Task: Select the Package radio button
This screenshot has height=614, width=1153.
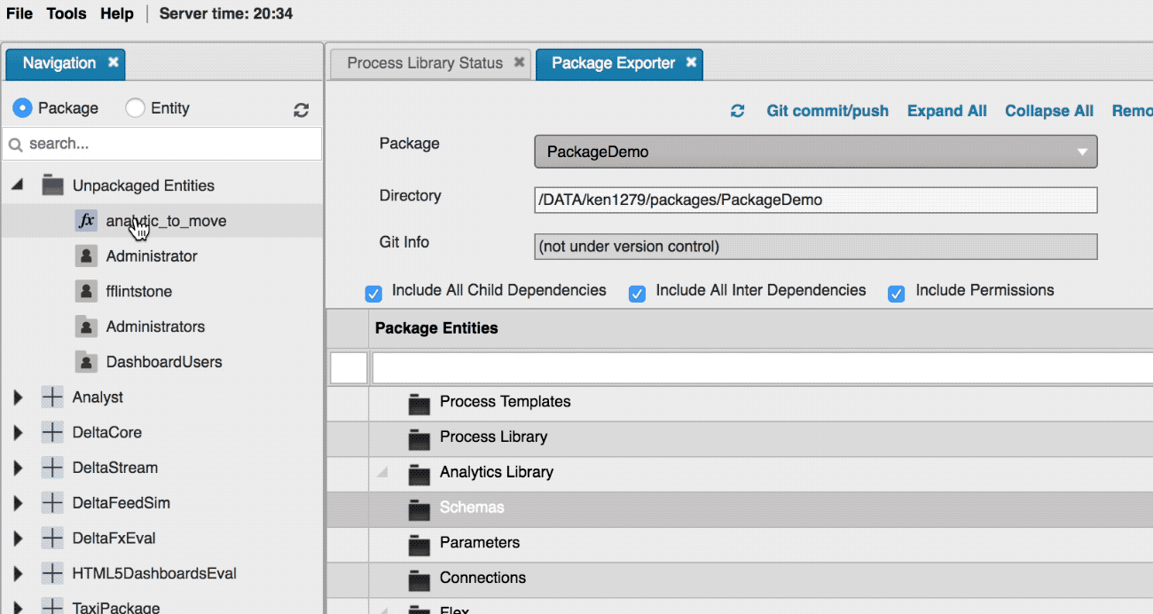Action: pyautogui.click(x=22, y=108)
